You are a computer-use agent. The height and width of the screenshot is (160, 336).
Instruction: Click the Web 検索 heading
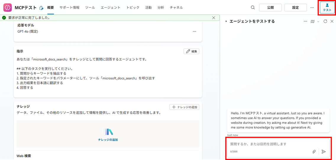click(24, 156)
